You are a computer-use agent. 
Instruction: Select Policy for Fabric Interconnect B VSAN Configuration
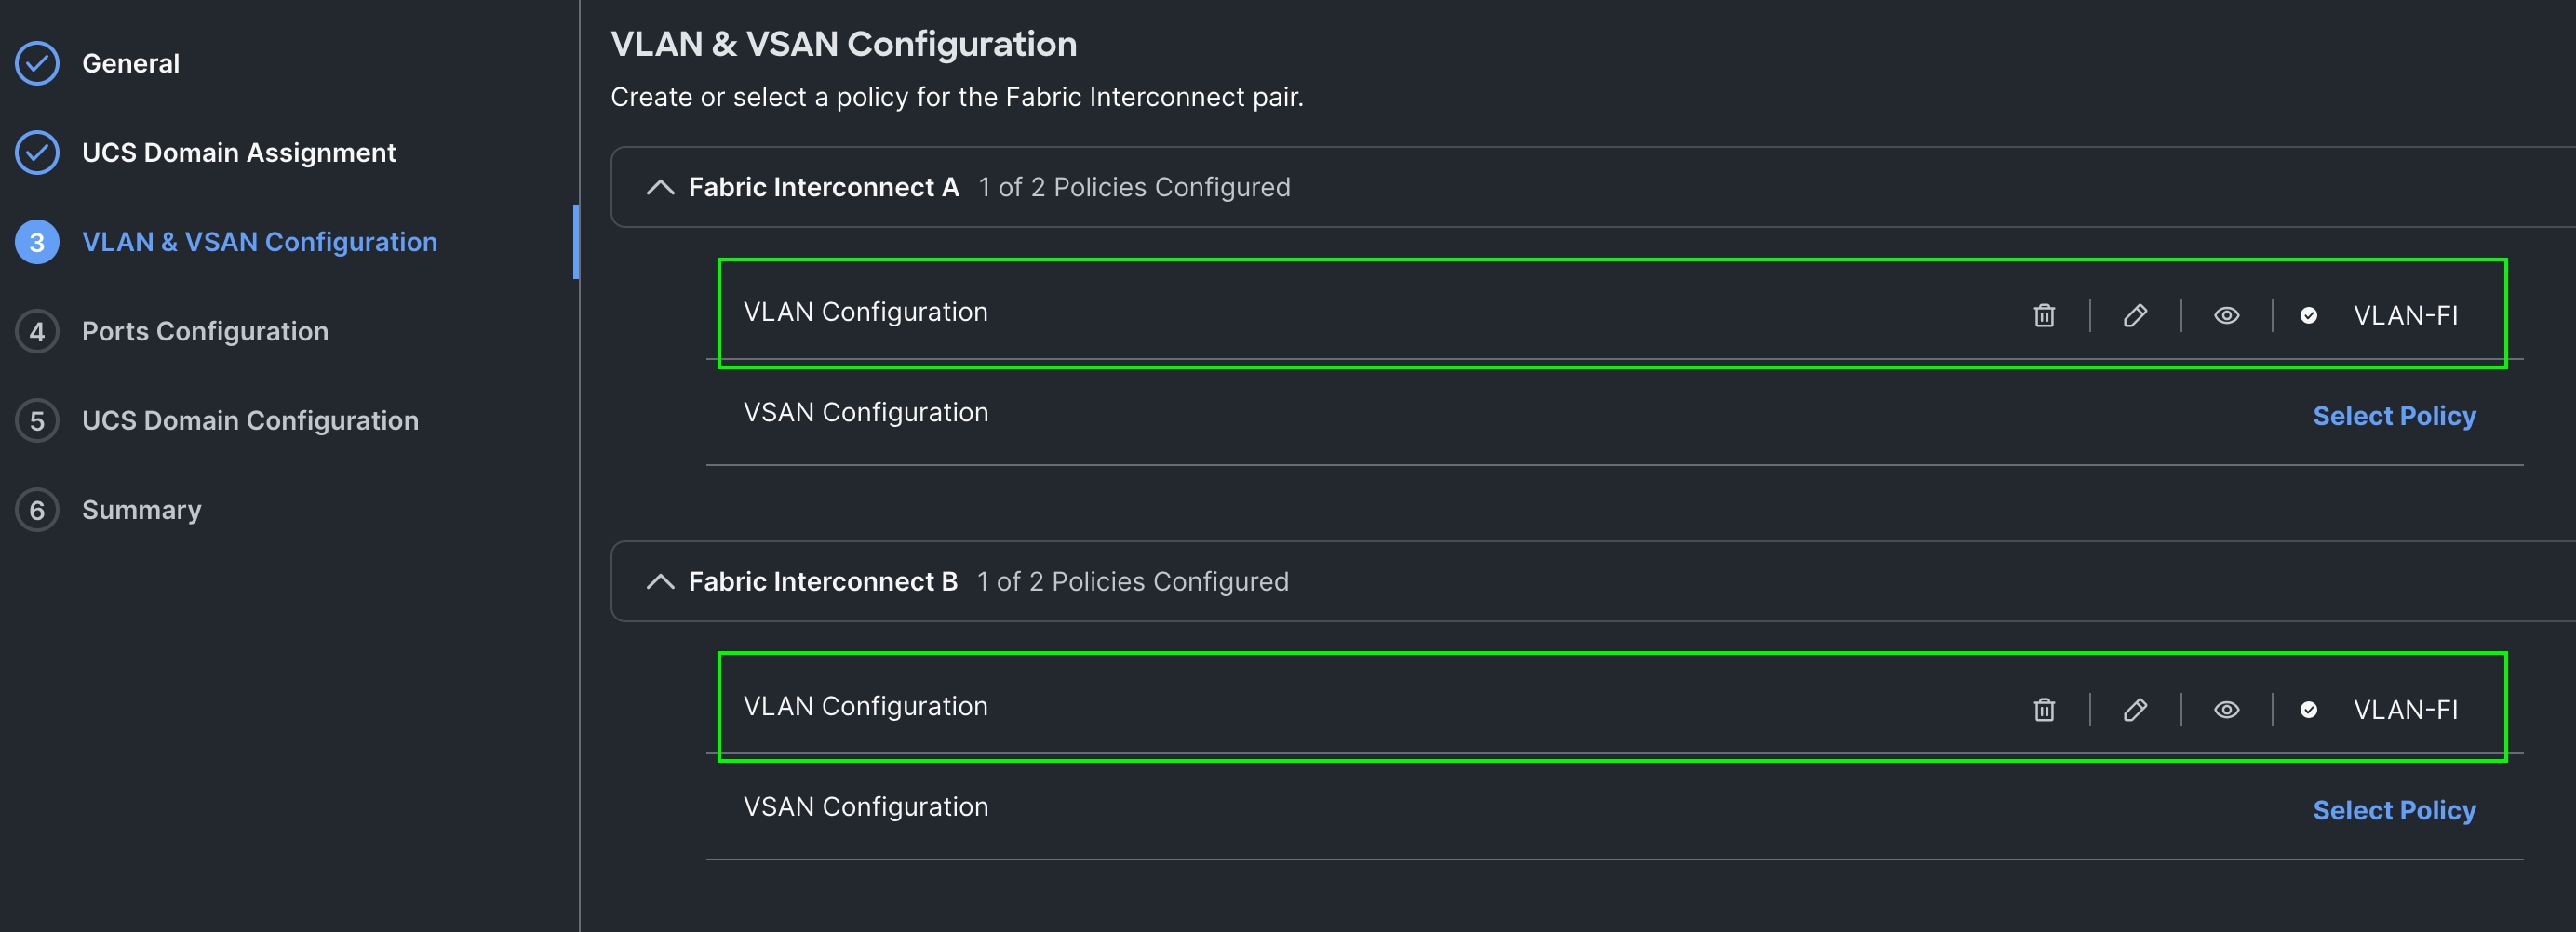click(2394, 810)
